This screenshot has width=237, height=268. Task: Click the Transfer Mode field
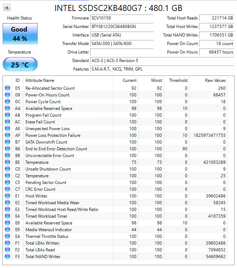122,43
